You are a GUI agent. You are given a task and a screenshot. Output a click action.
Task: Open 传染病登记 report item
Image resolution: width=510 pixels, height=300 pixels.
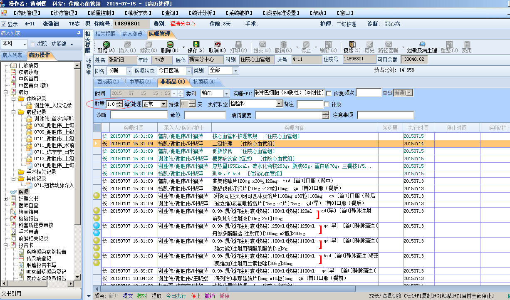tap(39, 258)
